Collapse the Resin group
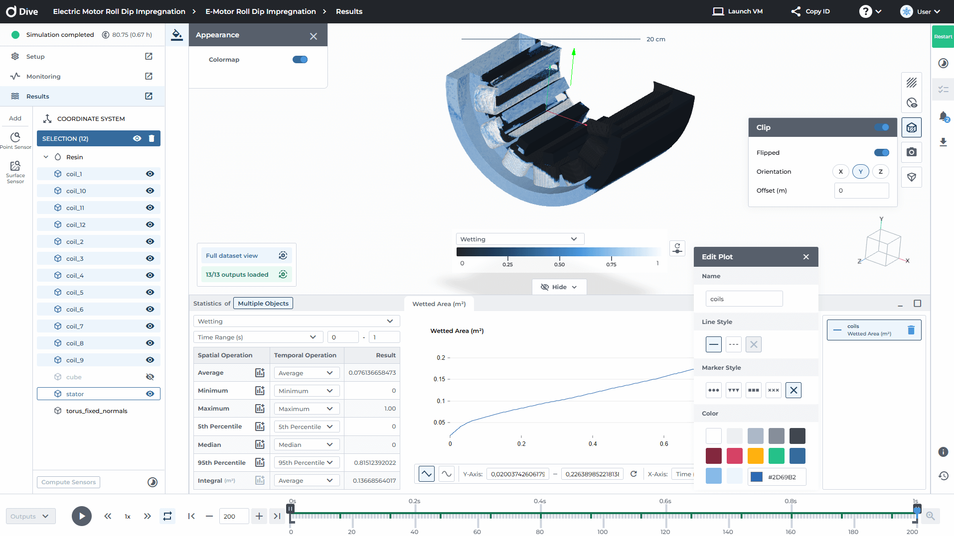This screenshot has width=954, height=536. tap(46, 157)
